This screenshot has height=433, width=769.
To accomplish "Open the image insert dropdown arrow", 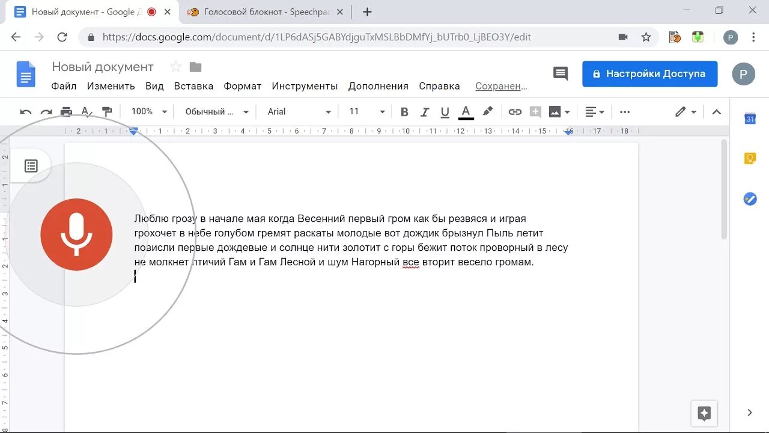I will 567,112.
